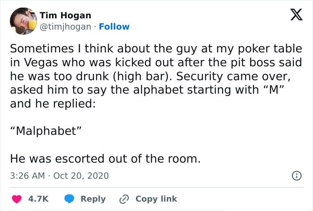
Task: Click the blue reply bubble icon
Action: click(69, 199)
